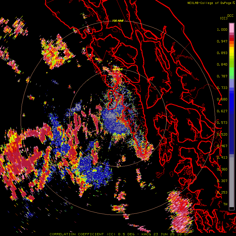Click the 0.893 color scale value

pos(222,53)
